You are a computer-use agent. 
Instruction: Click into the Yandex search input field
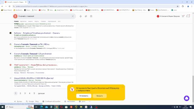click(x=45, y=16)
